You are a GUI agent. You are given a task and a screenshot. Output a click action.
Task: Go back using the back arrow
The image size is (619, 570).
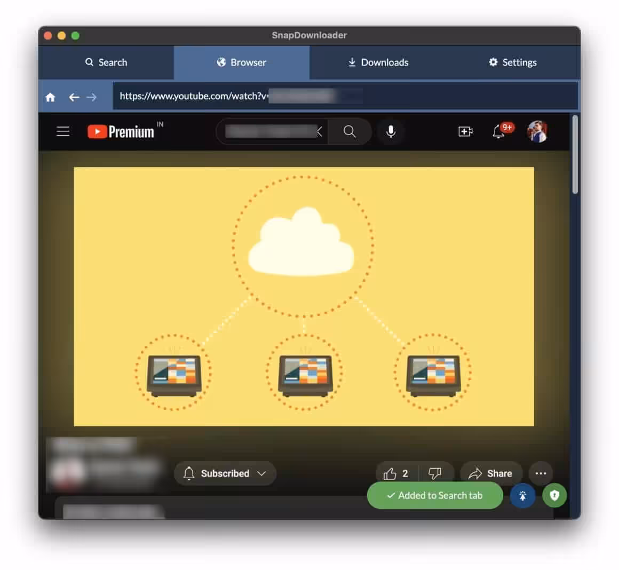[74, 97]
